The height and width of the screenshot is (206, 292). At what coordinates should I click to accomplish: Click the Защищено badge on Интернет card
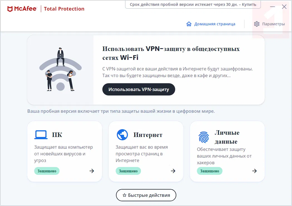click(128, 171)
